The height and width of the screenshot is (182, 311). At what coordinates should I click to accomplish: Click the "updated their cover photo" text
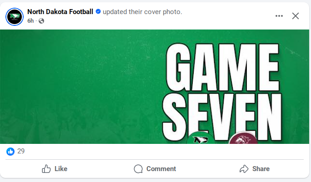pos(142,11)
